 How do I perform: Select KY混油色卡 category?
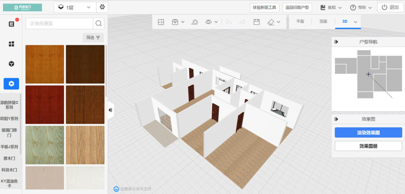click(9, 184)
